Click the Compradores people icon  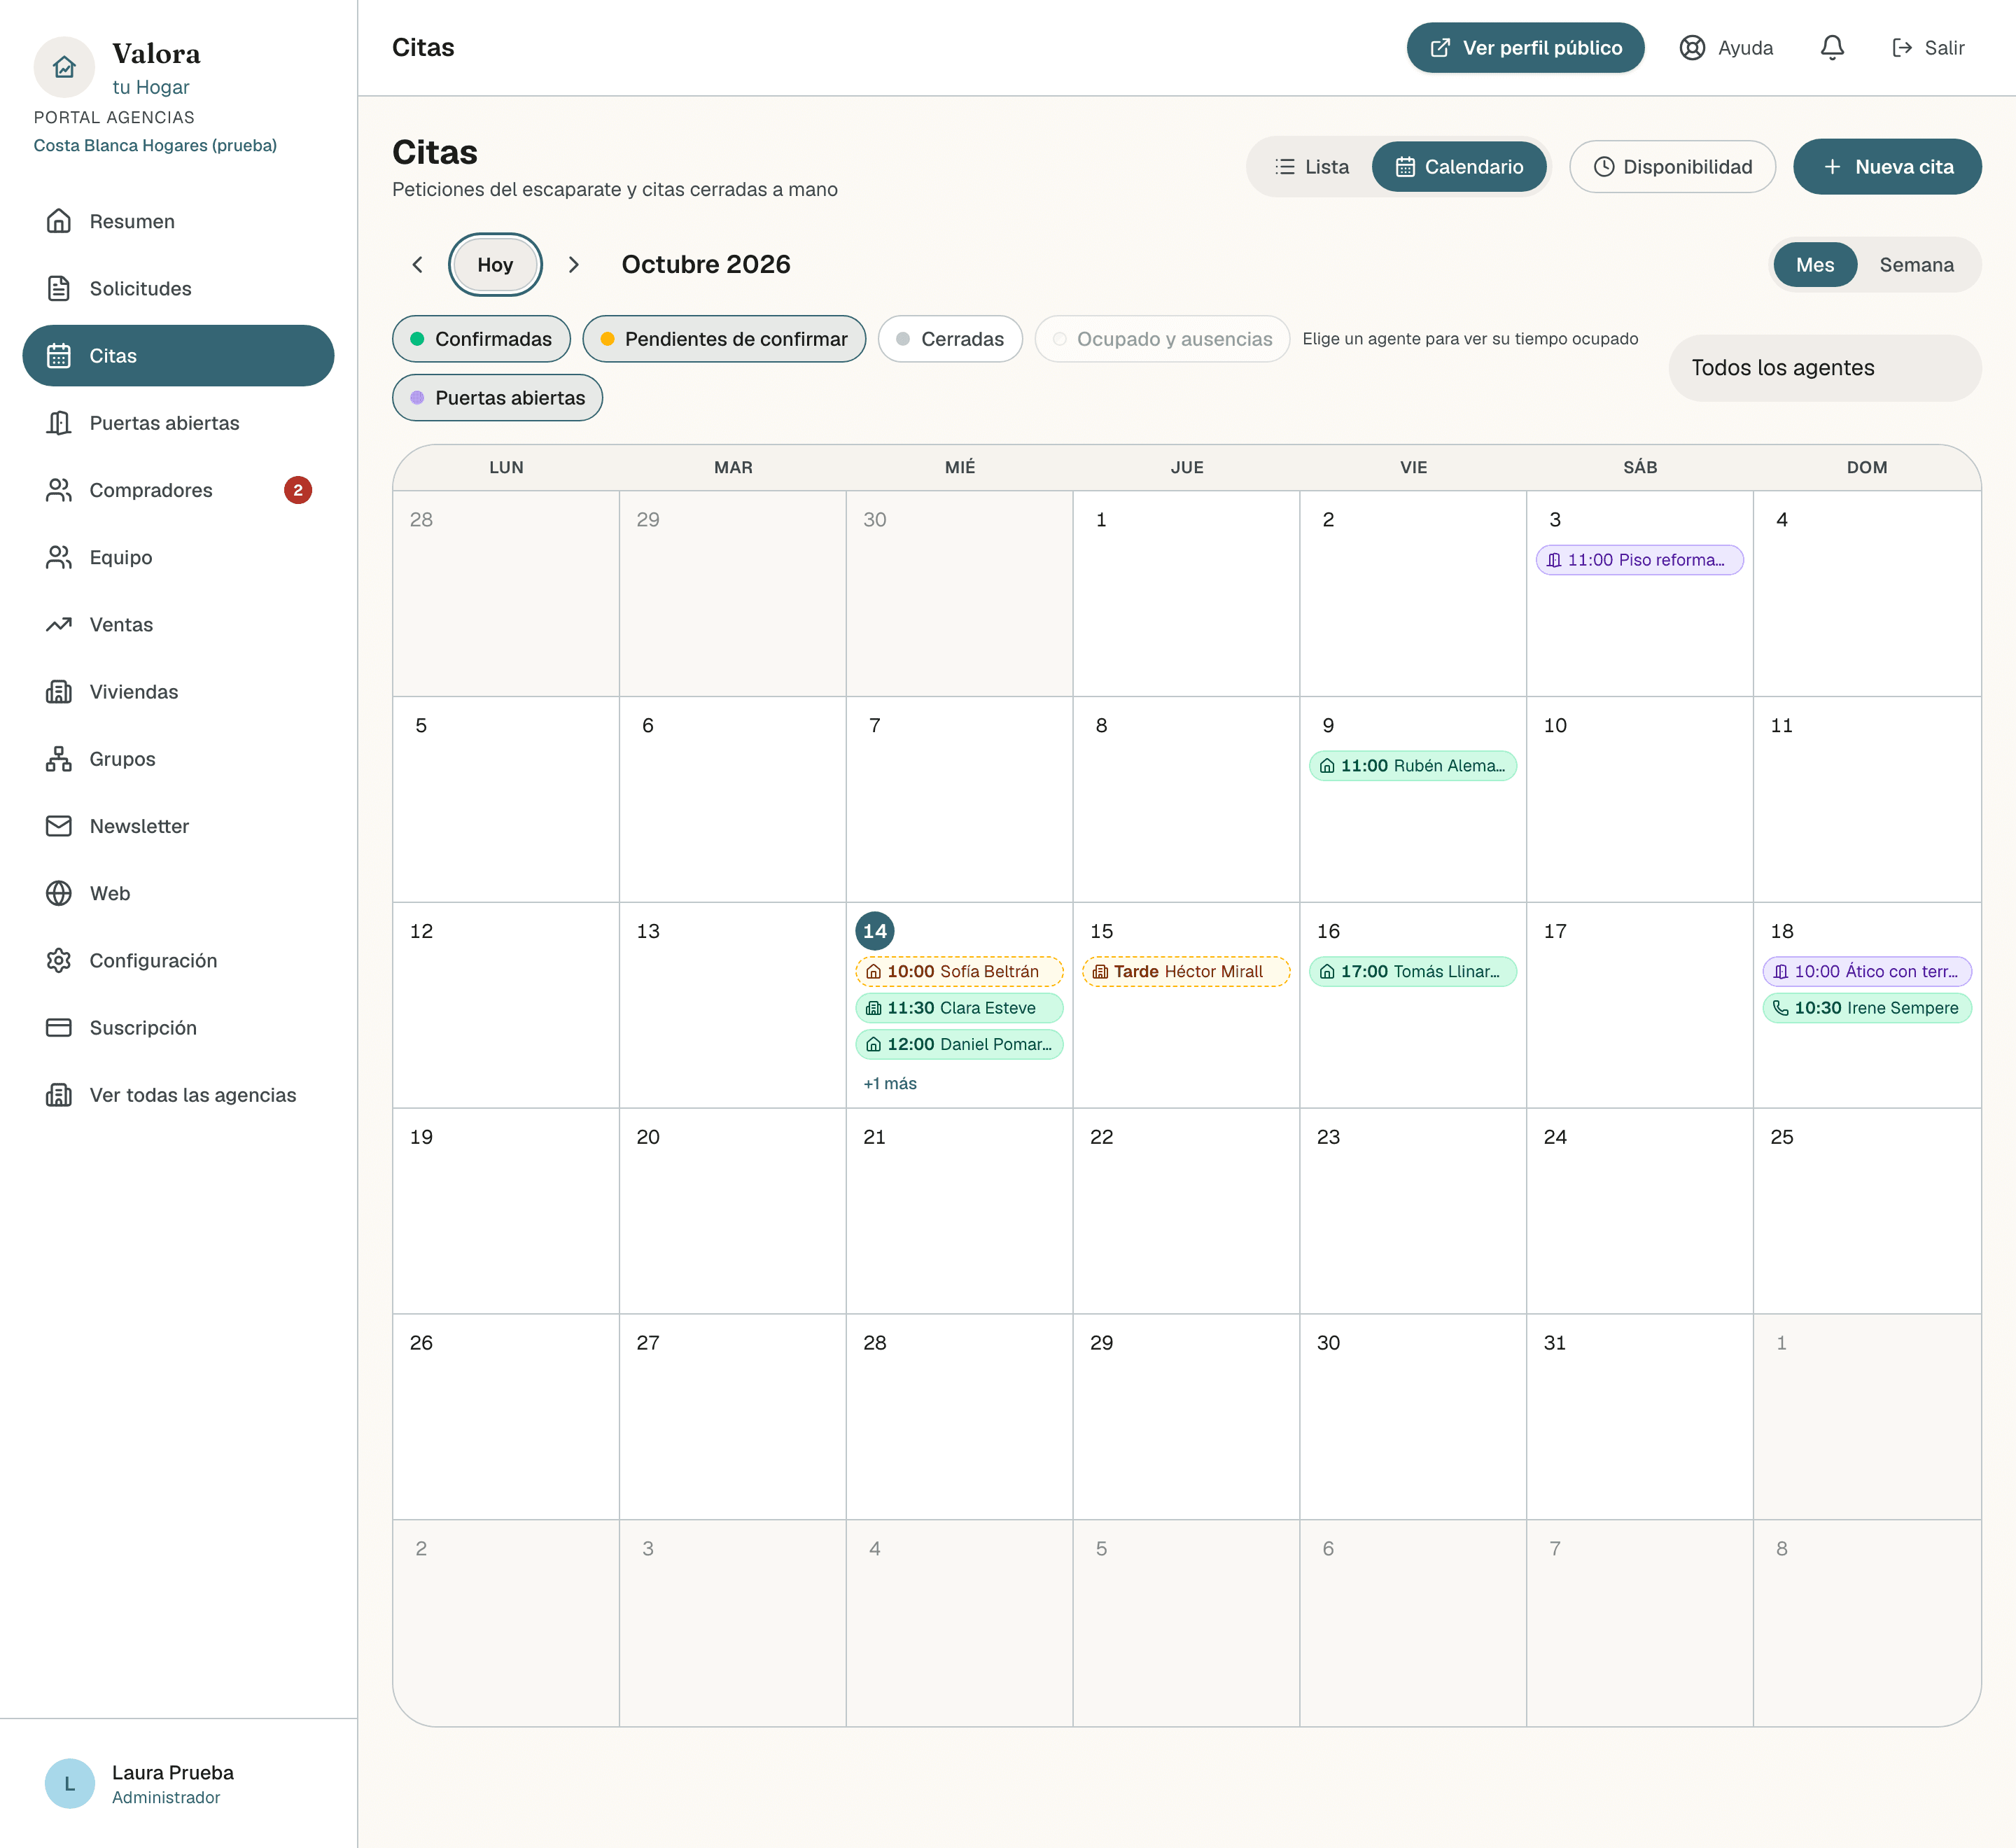pyautogui.click(x=59, y=490)
